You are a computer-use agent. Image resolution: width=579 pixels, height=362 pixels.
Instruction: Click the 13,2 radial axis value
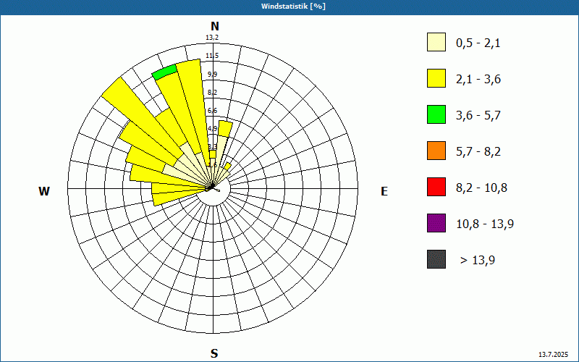pos(212,38)
